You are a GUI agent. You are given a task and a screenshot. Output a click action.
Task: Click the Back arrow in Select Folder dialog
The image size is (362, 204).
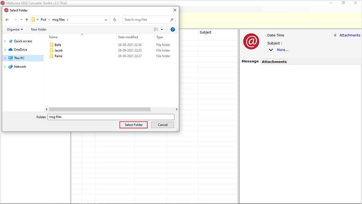point(7,20)
